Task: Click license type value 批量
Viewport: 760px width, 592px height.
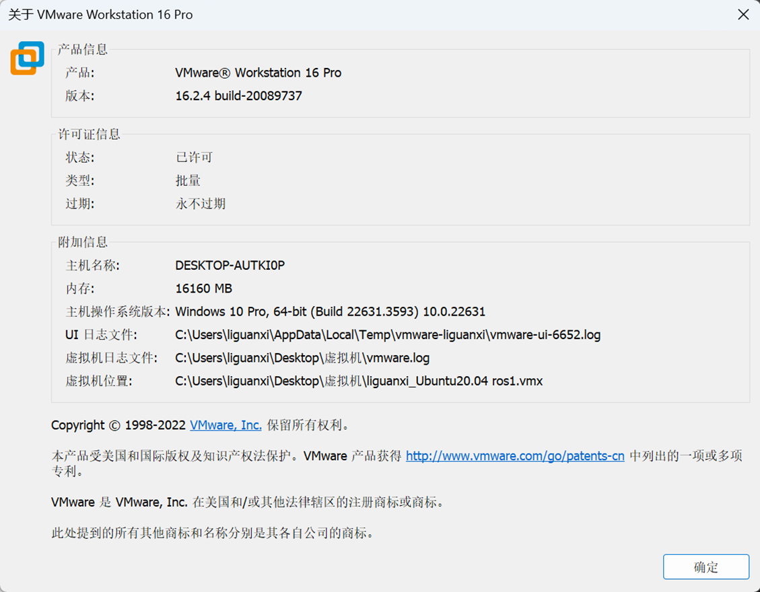Action: [188, 181]
